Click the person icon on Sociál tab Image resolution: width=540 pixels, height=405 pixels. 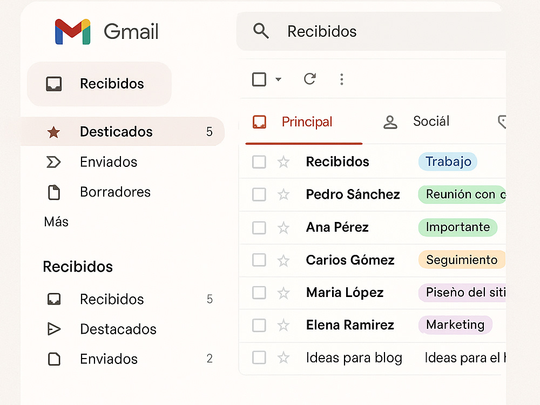(390, 122)
